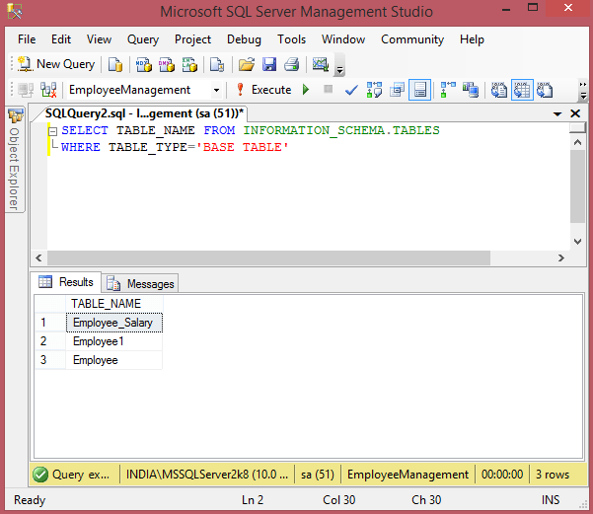Click the Analysis Services XMLA Query icon
Viewport: 593px width, 514px height.
pos(189,64)
